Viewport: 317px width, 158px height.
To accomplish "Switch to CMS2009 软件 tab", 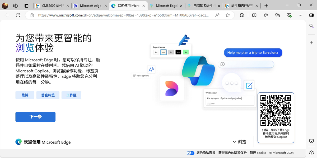I will pyautogui.click(x=52, y=6).
